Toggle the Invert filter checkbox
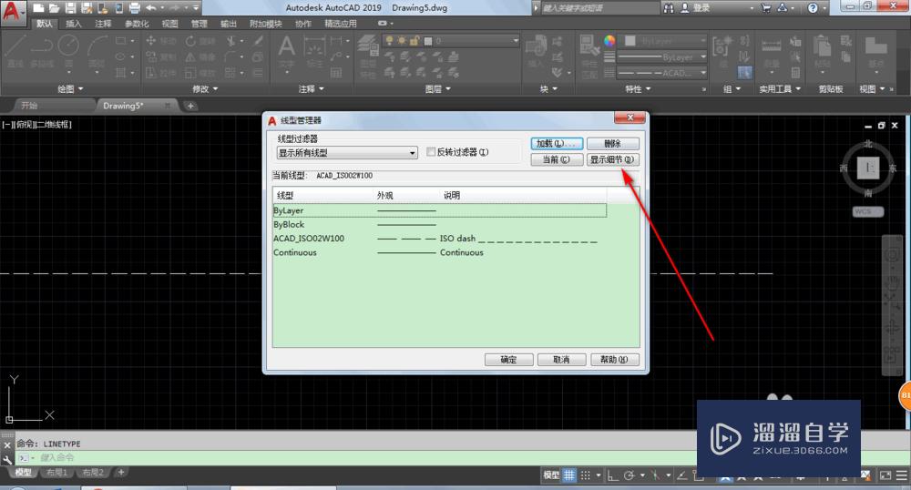Image resolution: width=911 pixels, height=490 pixels. 431,151
